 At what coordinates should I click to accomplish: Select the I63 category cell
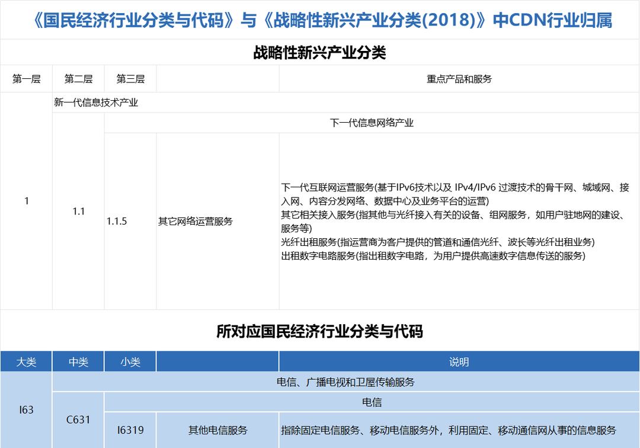(x=27, y=409)
